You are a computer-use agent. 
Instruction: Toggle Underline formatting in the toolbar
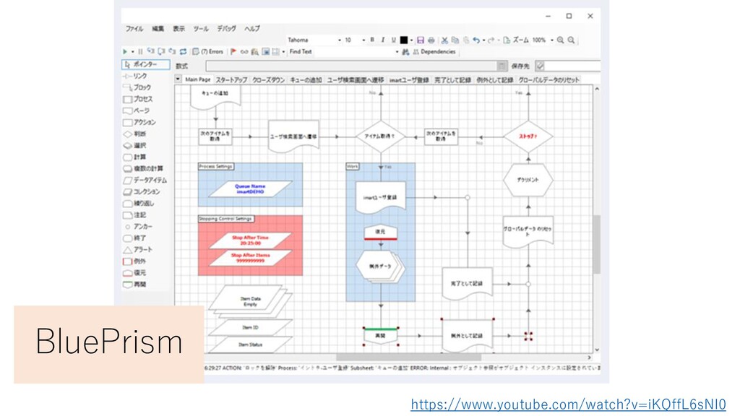pyautogui.click(x=393, y=40)
